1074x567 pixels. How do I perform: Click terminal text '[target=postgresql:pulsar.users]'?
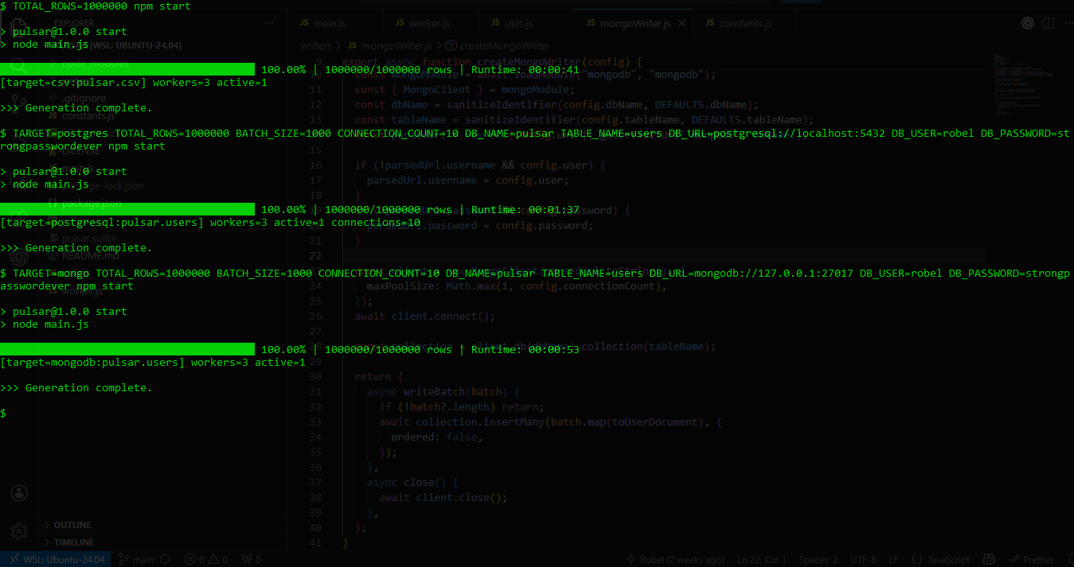(102, 222)
